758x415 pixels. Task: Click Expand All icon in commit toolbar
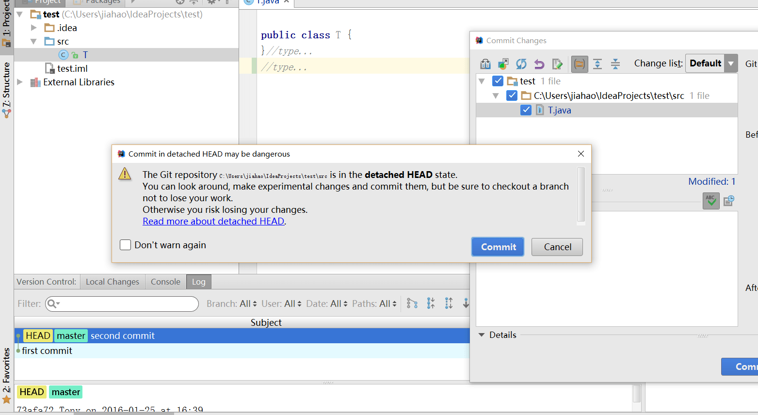tap(597, 64)
